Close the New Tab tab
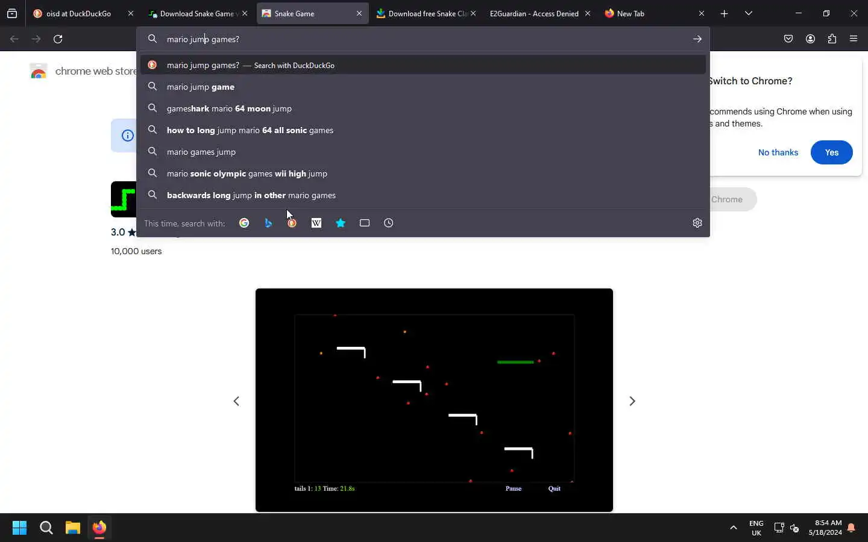Viewport: 868px width, 542px height. tap(702, 13)
